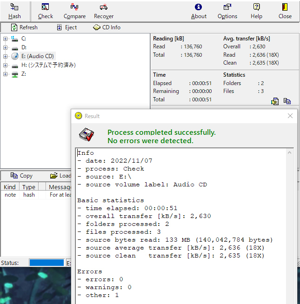Eject the selected disc
The height and width of the screenshot is (304, 300).
click(67, 27)
